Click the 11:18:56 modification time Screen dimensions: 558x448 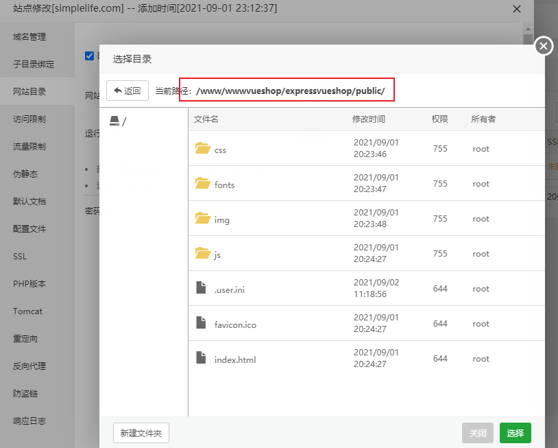[x=370, y=294]
